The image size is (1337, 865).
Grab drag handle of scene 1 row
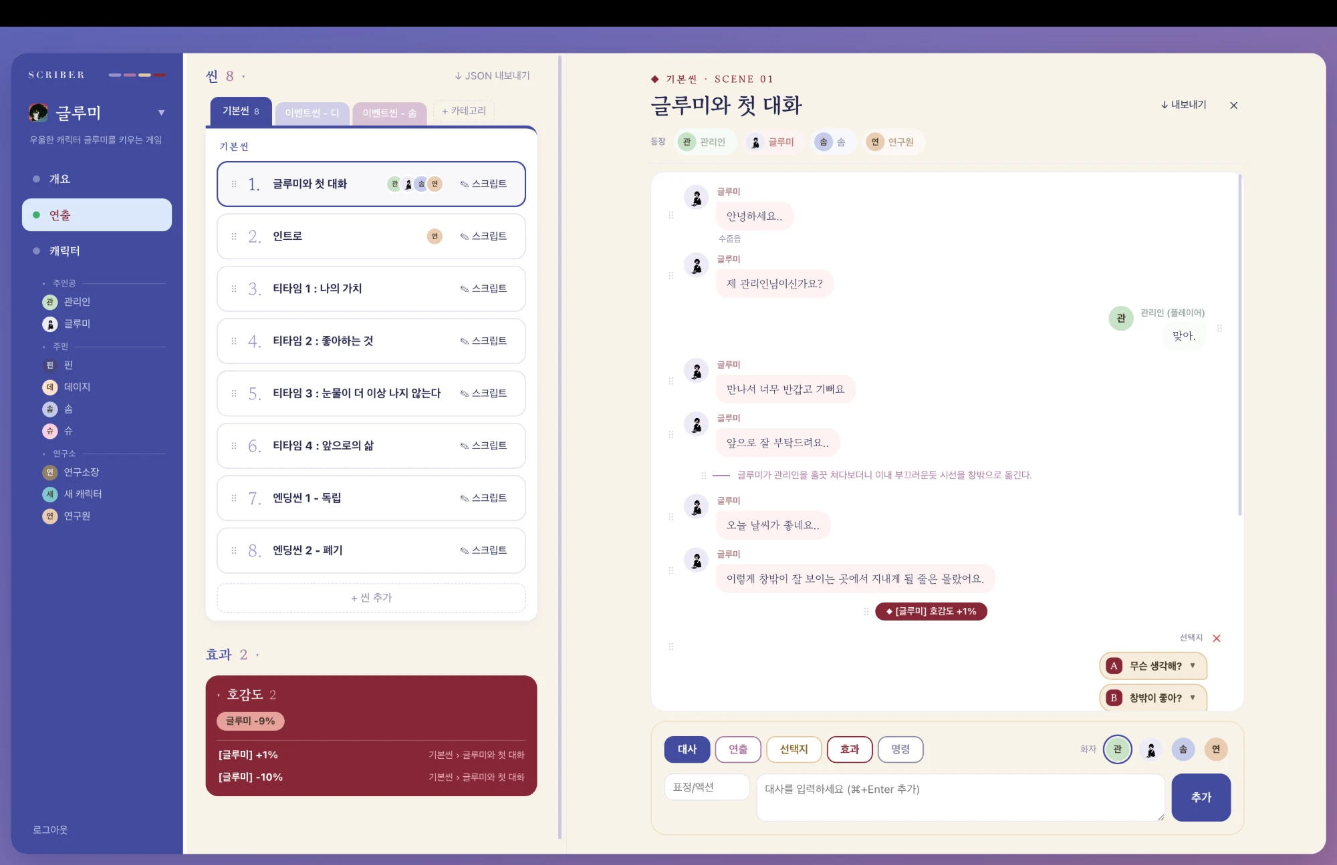pos(234,184)
